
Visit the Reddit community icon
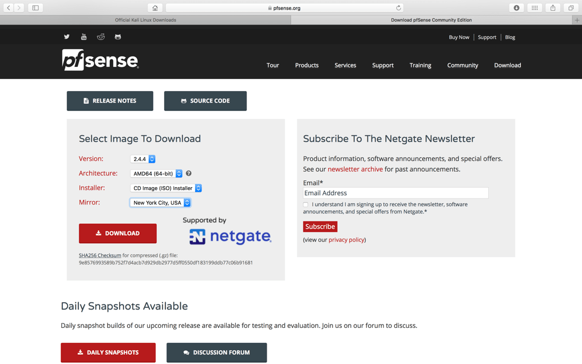click(101, 37)
